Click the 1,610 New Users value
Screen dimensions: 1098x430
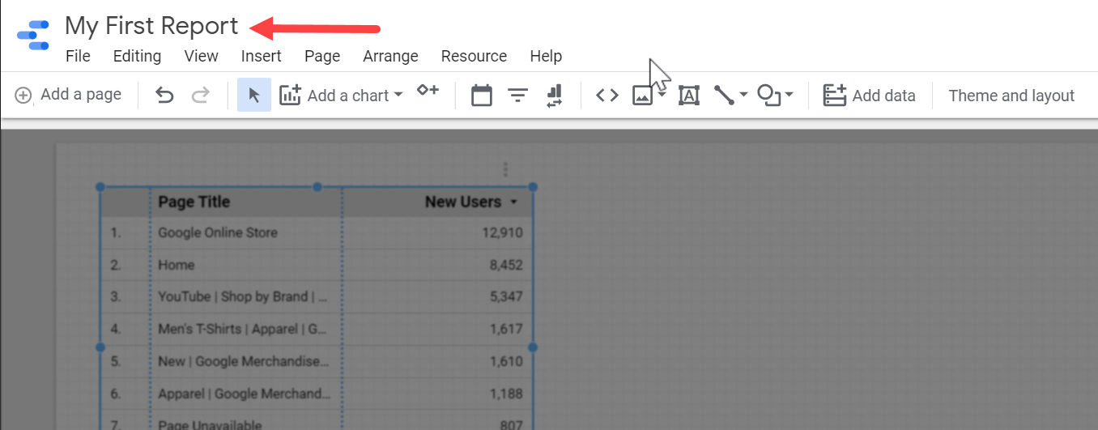[506, 361]
